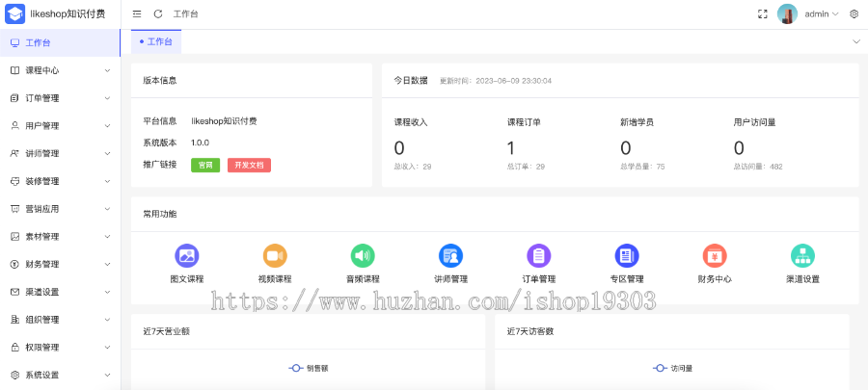Screen dimensions: 868x390
Task: Open the 财务中心 shortcut icon
Action: (x=715, y=256)
